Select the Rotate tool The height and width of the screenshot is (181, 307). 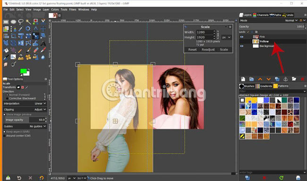(x=28, y=36)
